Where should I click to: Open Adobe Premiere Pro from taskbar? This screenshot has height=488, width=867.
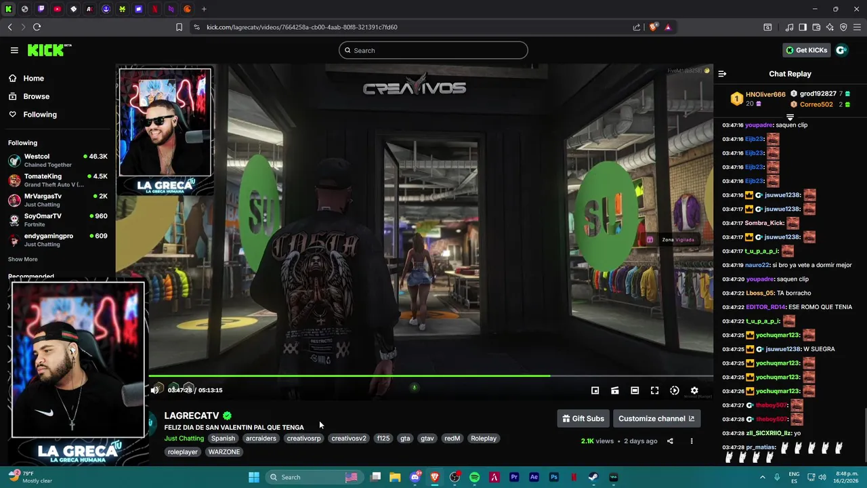[514, 477]
